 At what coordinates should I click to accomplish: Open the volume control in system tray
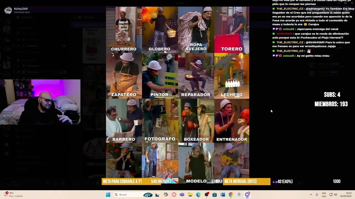coord(335,195)
